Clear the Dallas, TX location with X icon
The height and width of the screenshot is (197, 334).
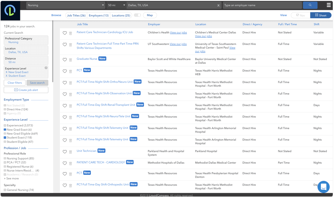coord(219,5)
